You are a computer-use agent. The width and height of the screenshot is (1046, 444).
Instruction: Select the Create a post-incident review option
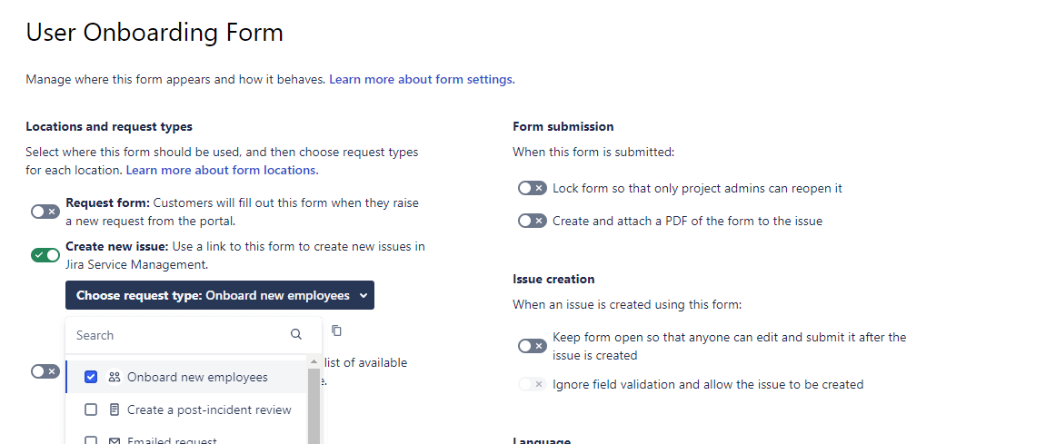(209, 409)
